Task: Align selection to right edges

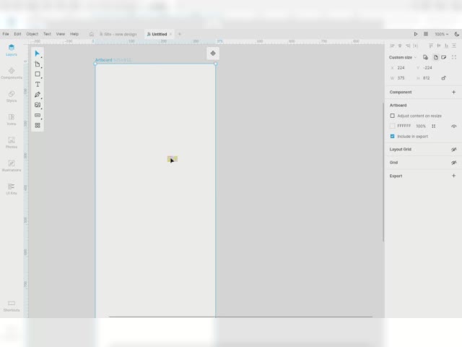Action: pyautogui.click(x=408, y=46)
